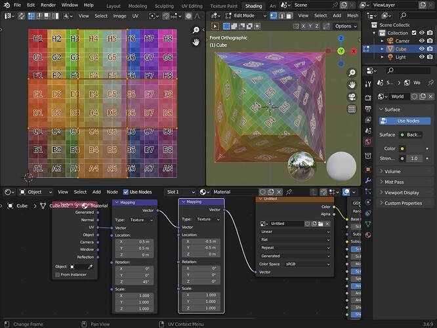Screen dimensions: 437x328
Task: Open Add menu in node editor
Action: [x=96, y=192]
